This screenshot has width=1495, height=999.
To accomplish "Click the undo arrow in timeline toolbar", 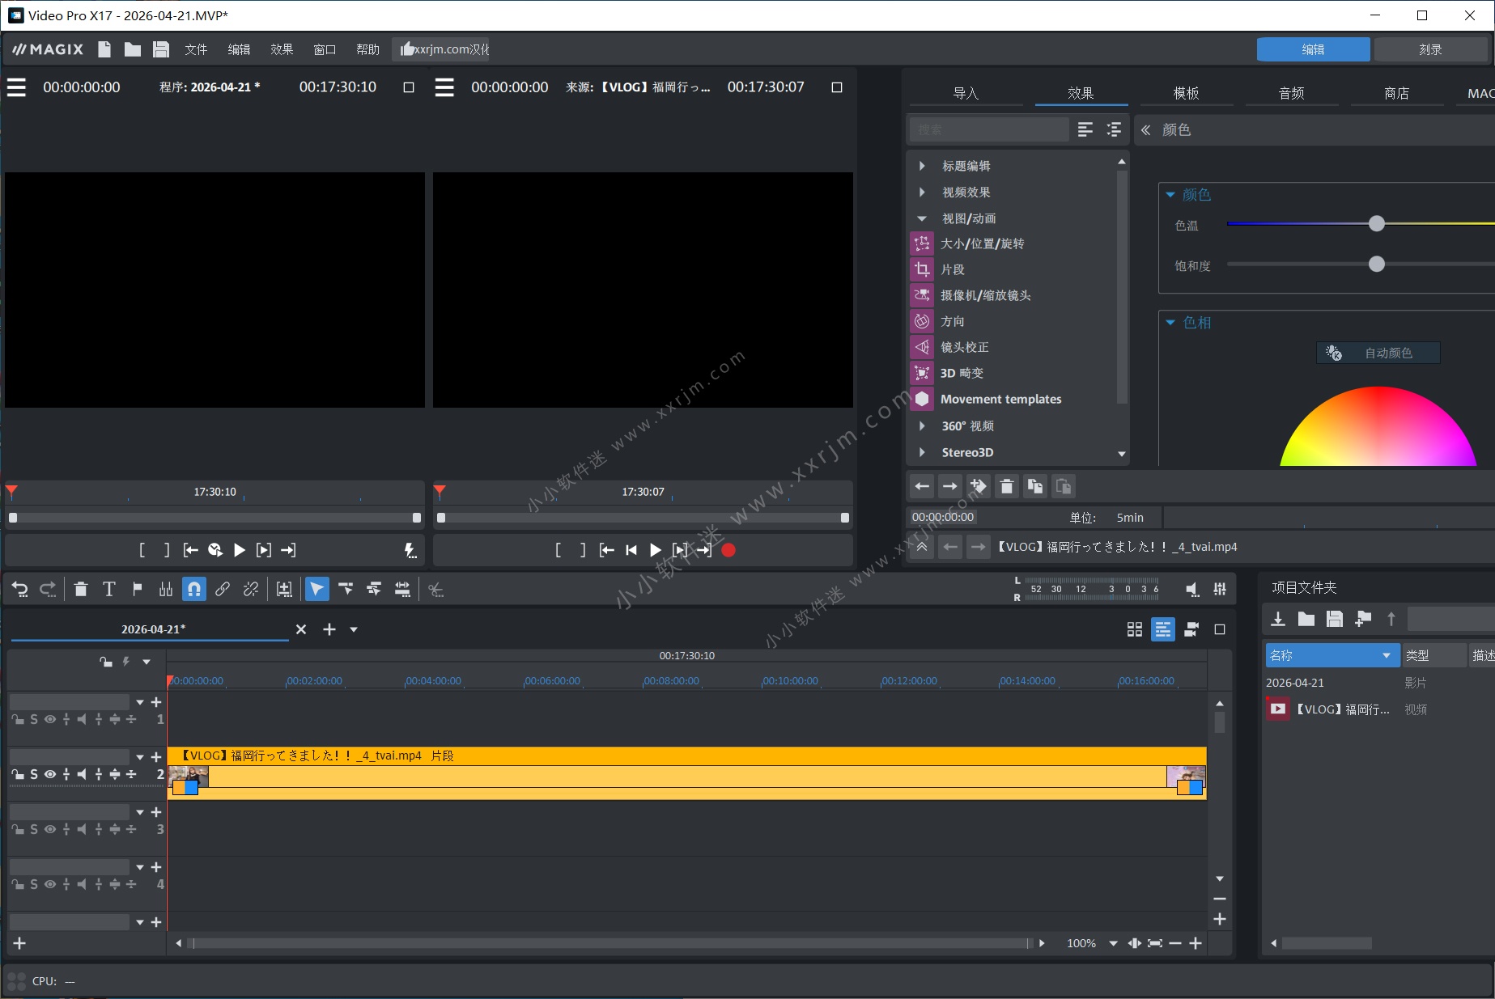I will coord(20,590).
